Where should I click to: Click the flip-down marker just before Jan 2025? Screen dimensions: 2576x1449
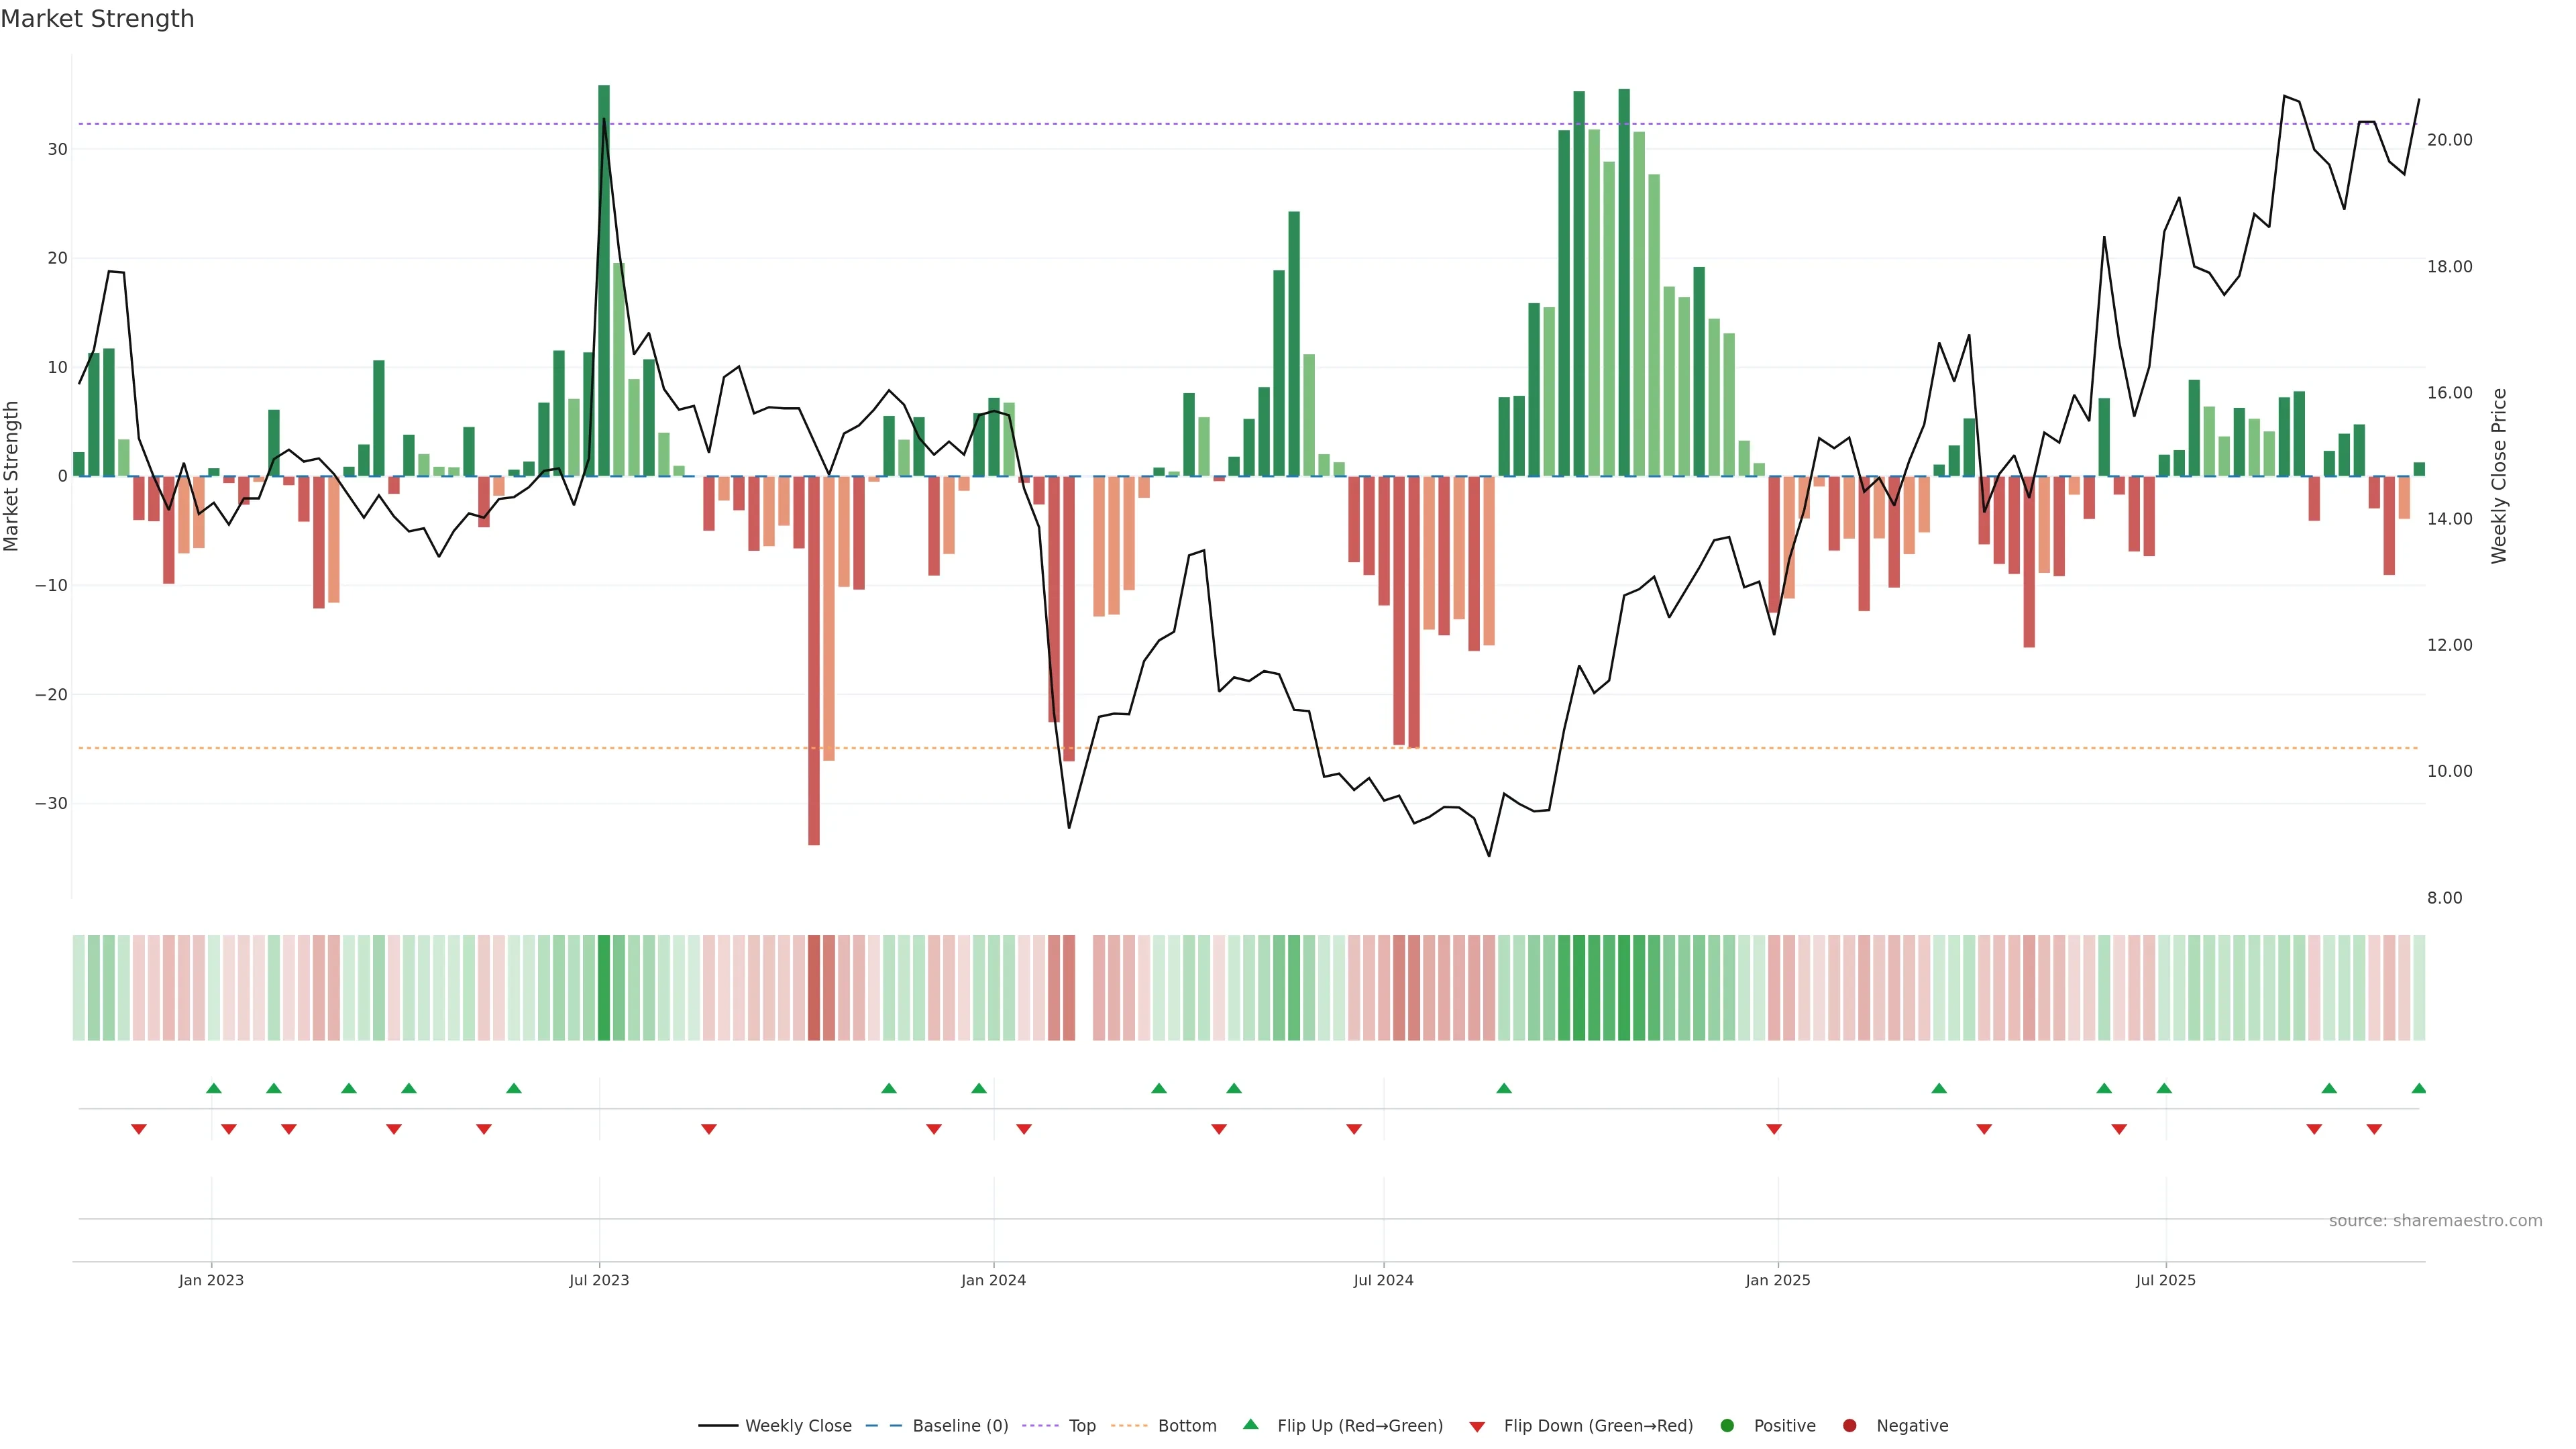tap(1774, 1129)
